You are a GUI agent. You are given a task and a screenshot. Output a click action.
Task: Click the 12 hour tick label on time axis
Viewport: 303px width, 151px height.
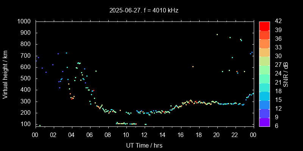(144, 135)
